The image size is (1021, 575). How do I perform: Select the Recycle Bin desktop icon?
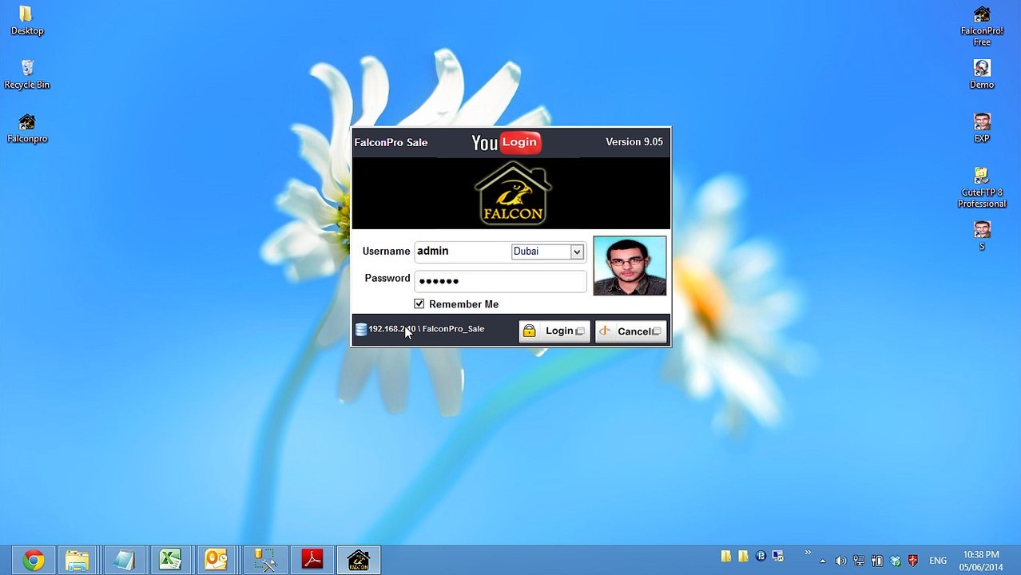coord(26,74)
